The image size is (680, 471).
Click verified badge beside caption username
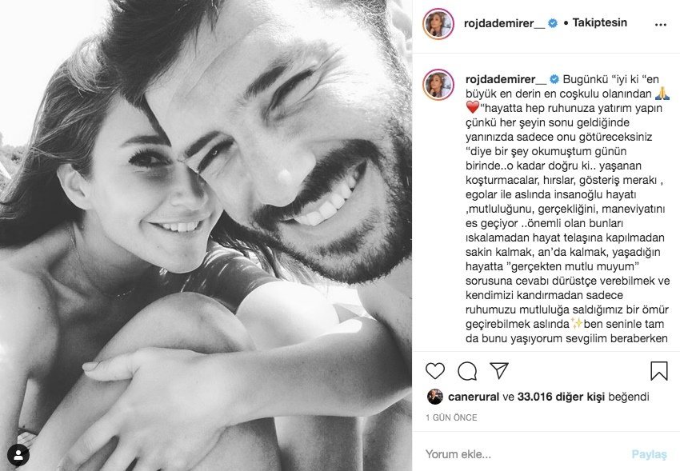(x=554, y=79)
